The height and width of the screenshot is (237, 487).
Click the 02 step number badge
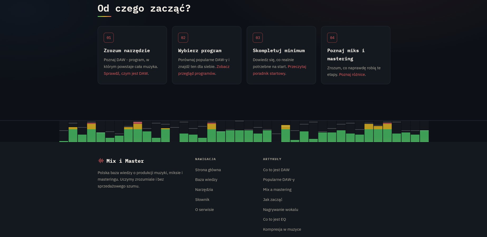(x=183, y=38)
